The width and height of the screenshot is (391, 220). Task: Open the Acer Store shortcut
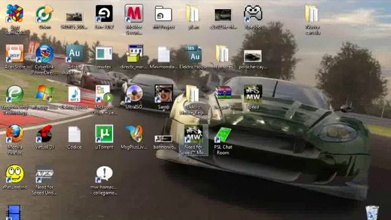tap(15, 54)
